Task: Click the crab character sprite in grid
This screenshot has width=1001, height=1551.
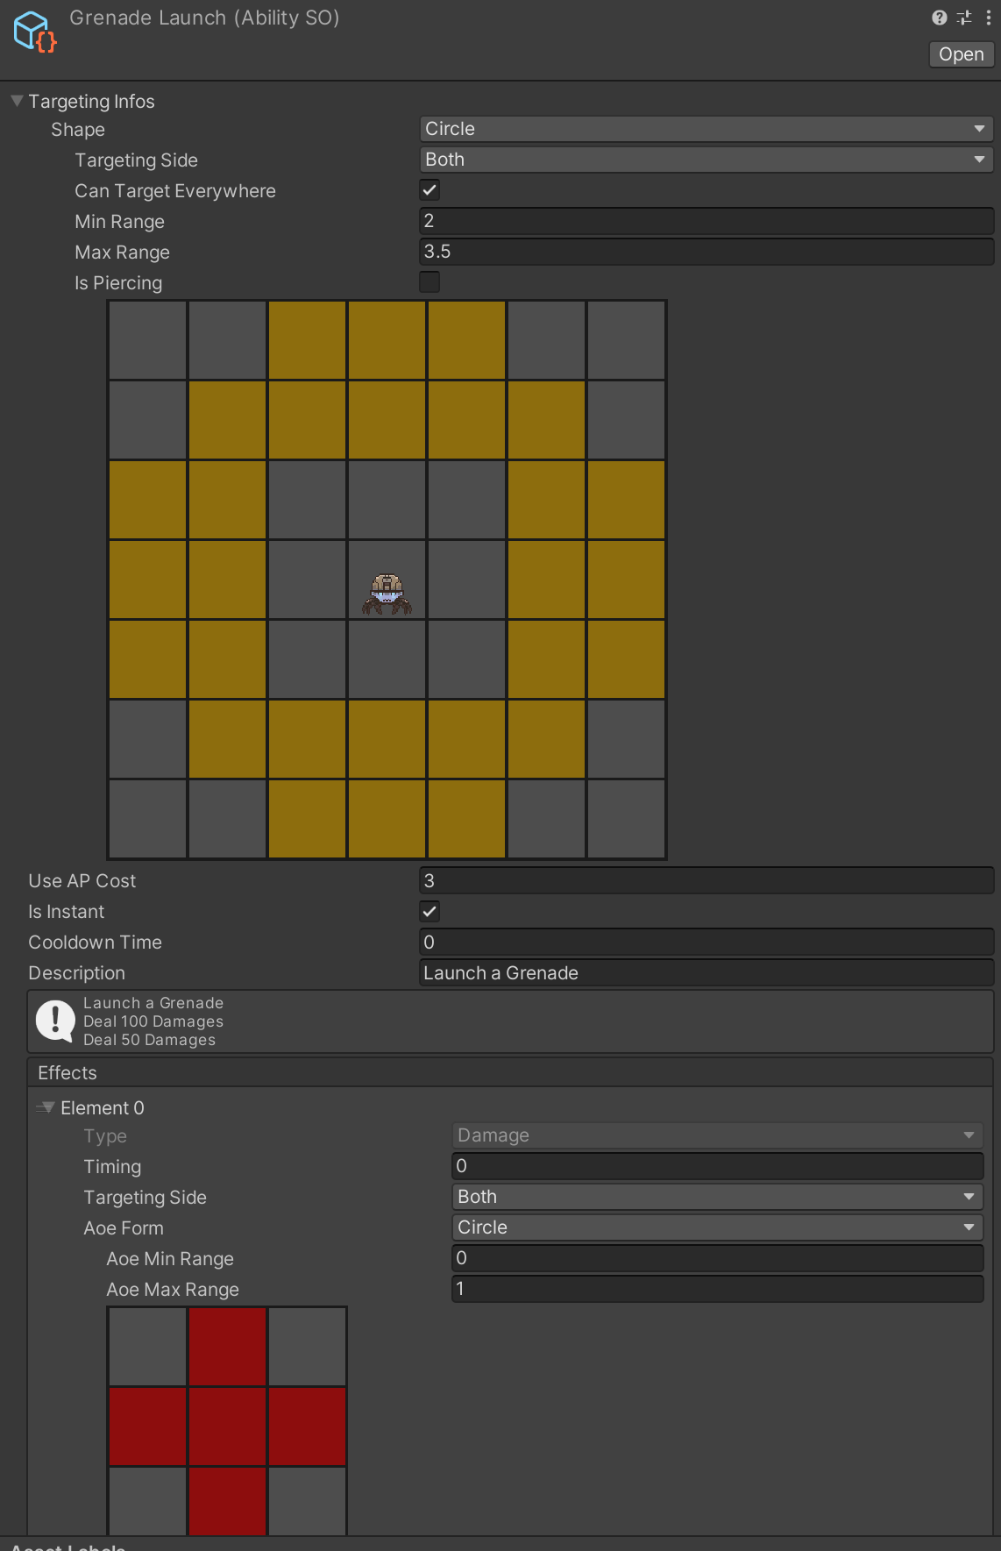Action: [387, 594]
